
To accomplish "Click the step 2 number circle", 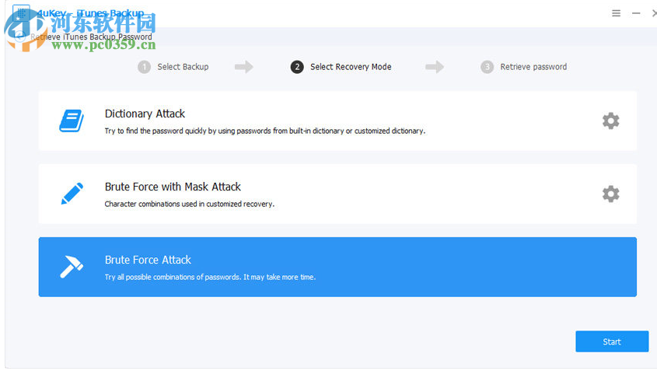I will (x=297, y=67).
